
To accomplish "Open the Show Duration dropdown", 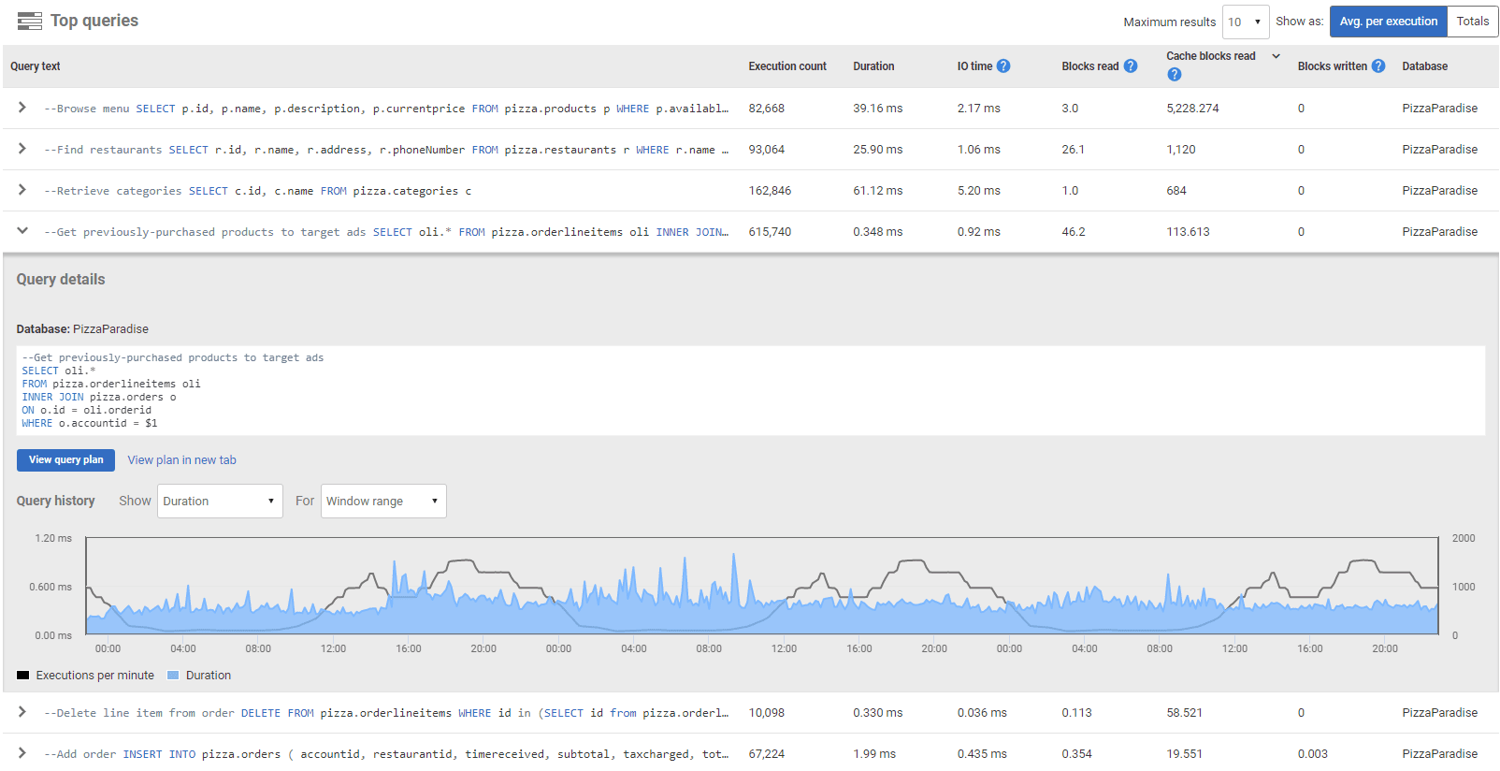I will [x=220, y=502].
